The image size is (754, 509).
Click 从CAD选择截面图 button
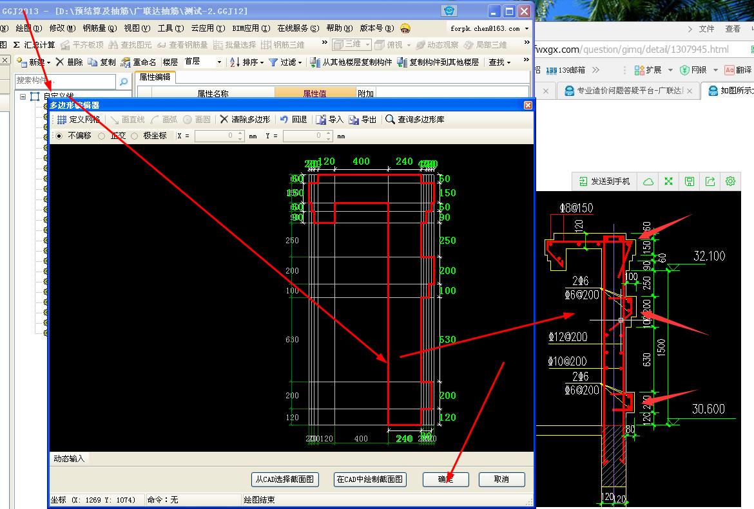285,479
